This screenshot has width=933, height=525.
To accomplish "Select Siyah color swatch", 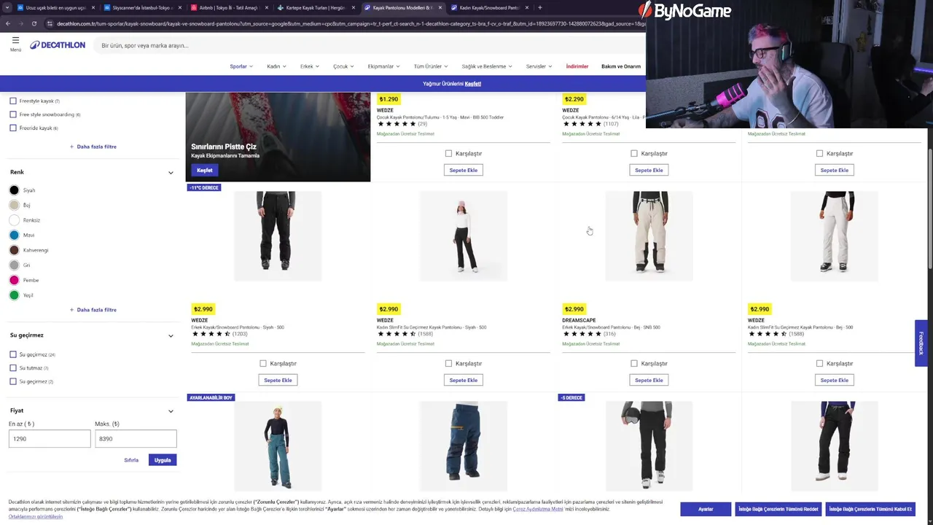I will pyautogui.click(x=14, y=190).
